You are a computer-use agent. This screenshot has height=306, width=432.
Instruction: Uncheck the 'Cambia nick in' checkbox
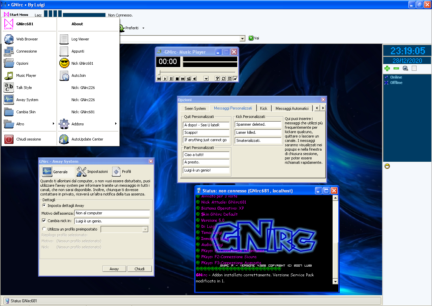click(44, 221)
